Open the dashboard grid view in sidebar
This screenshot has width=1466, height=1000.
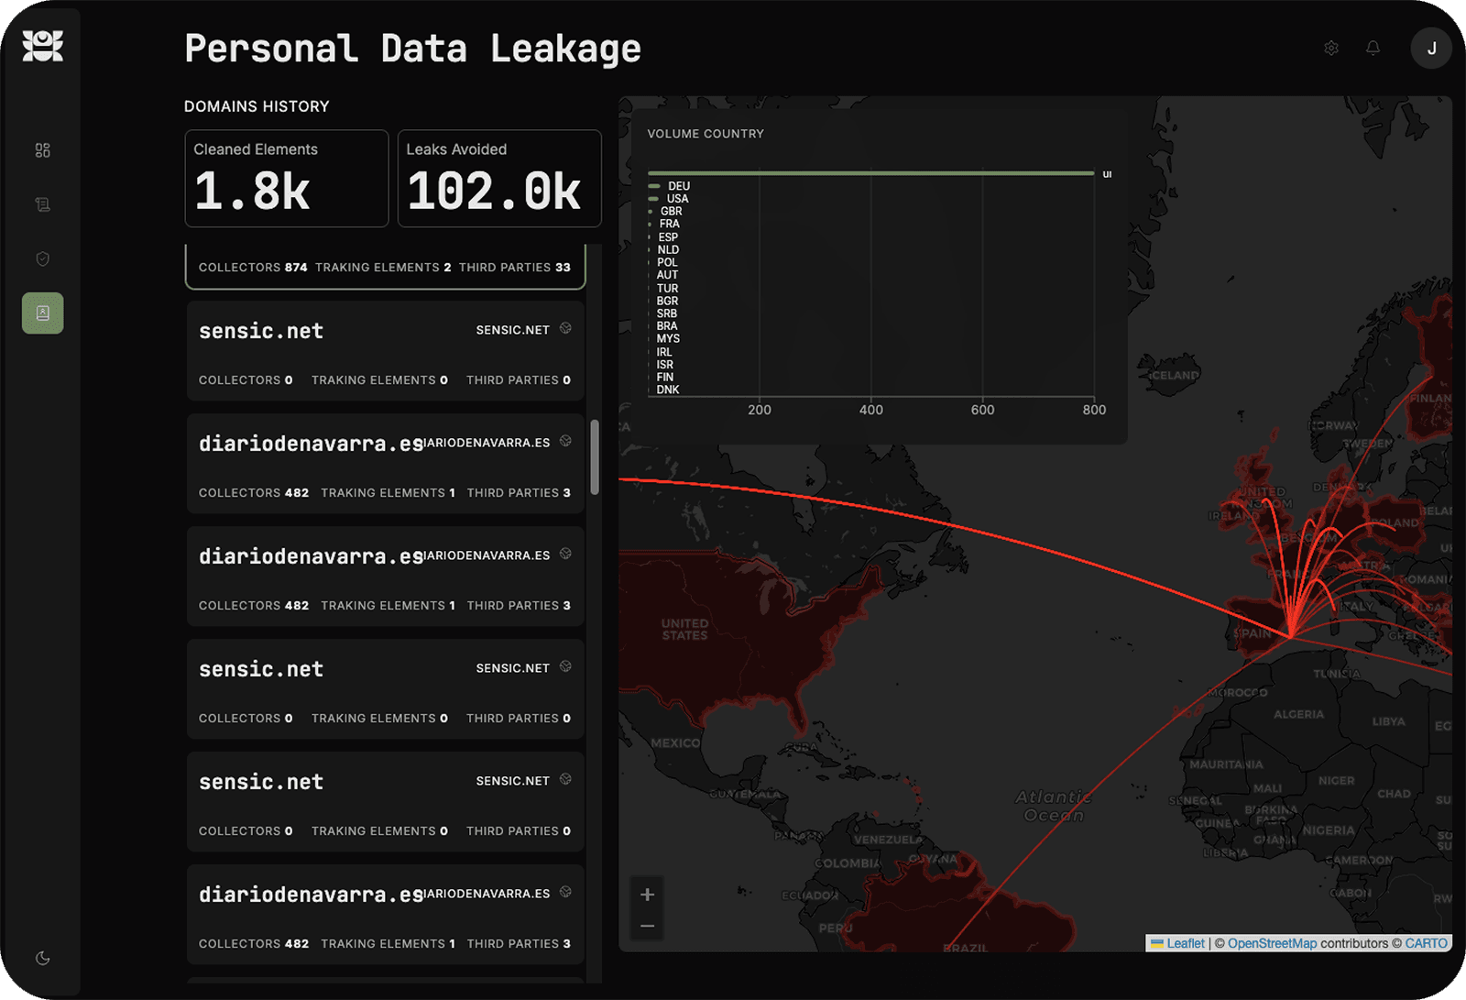tap(42, 150)
